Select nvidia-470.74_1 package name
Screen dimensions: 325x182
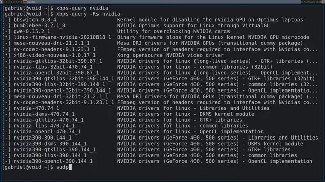(37, 108)
